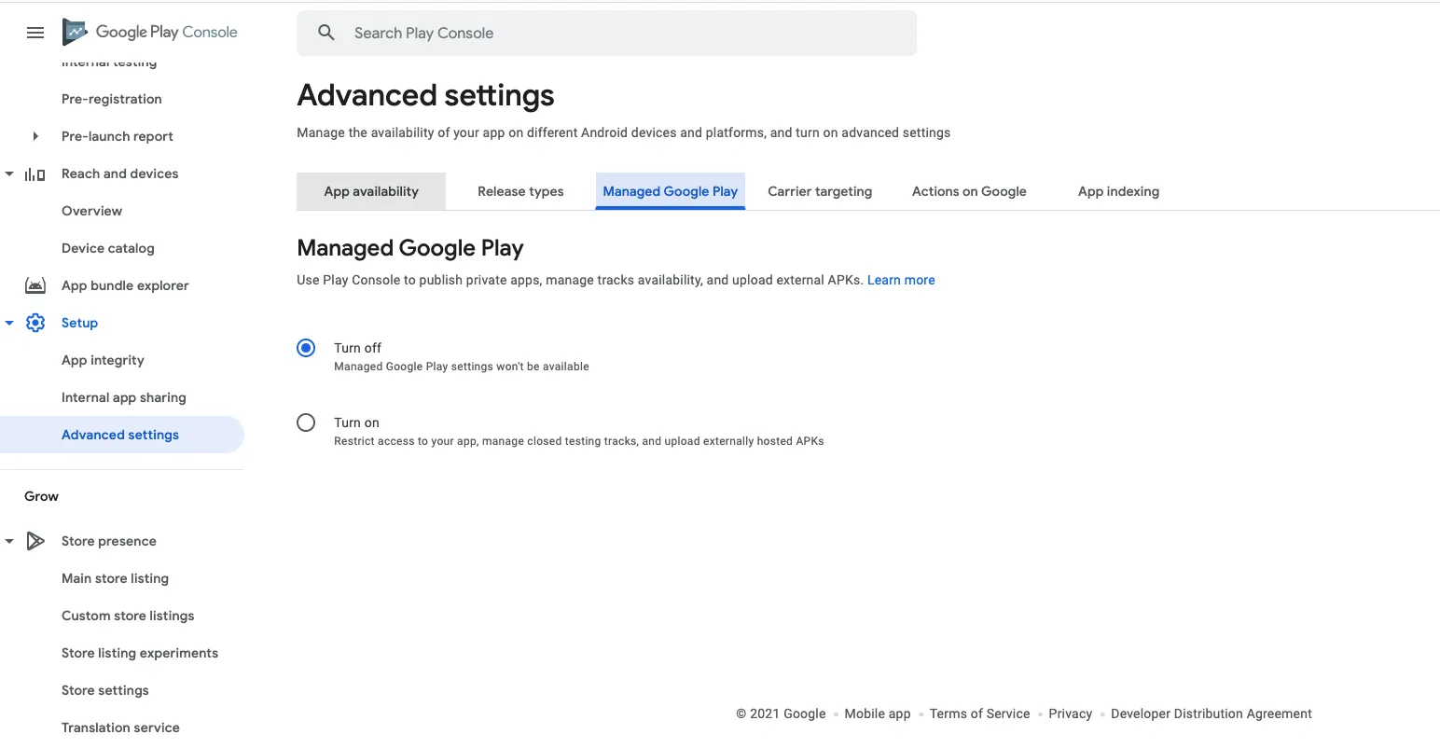Select the Turn off radio button
The image size is (1440, 748).
(306, 348)
